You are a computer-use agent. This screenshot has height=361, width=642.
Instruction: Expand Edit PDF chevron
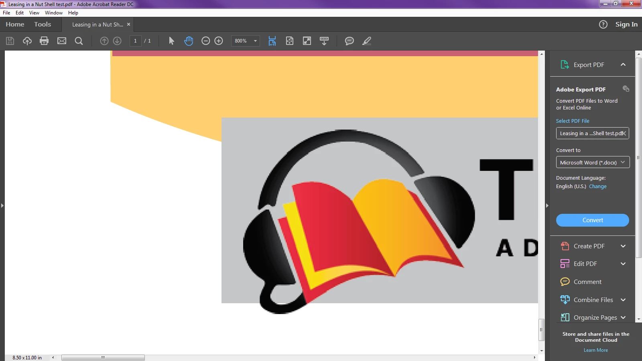pos(623,264)
